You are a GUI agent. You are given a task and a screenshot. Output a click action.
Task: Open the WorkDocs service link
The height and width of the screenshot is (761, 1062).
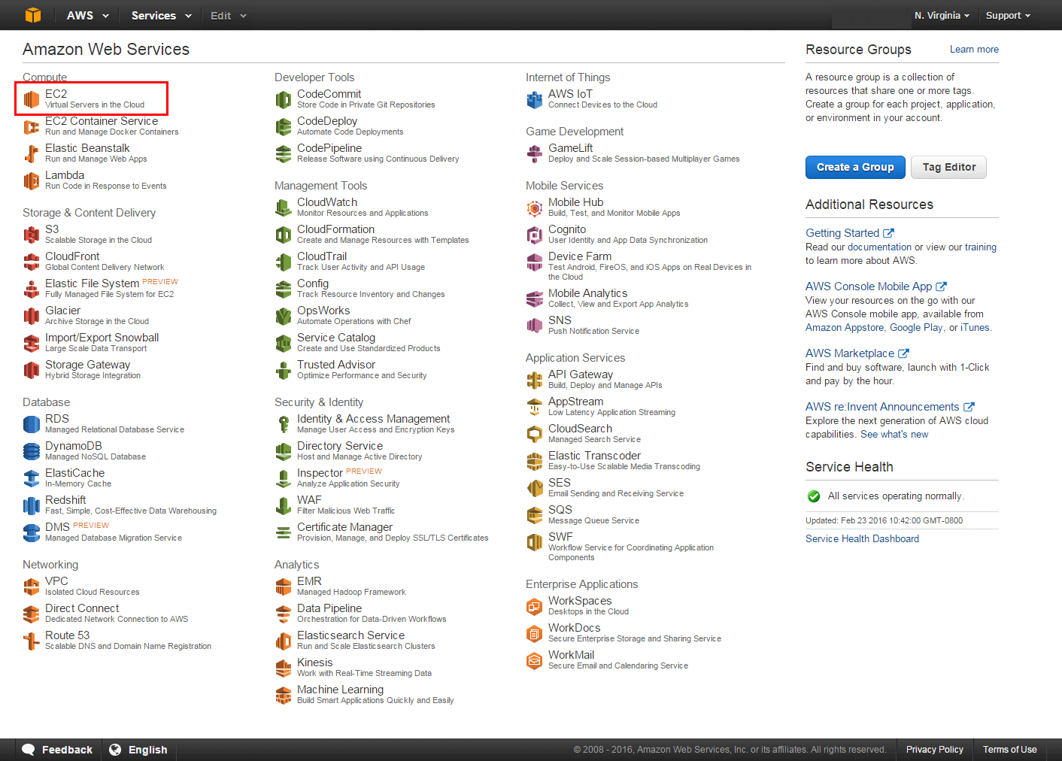click(574, 628)
